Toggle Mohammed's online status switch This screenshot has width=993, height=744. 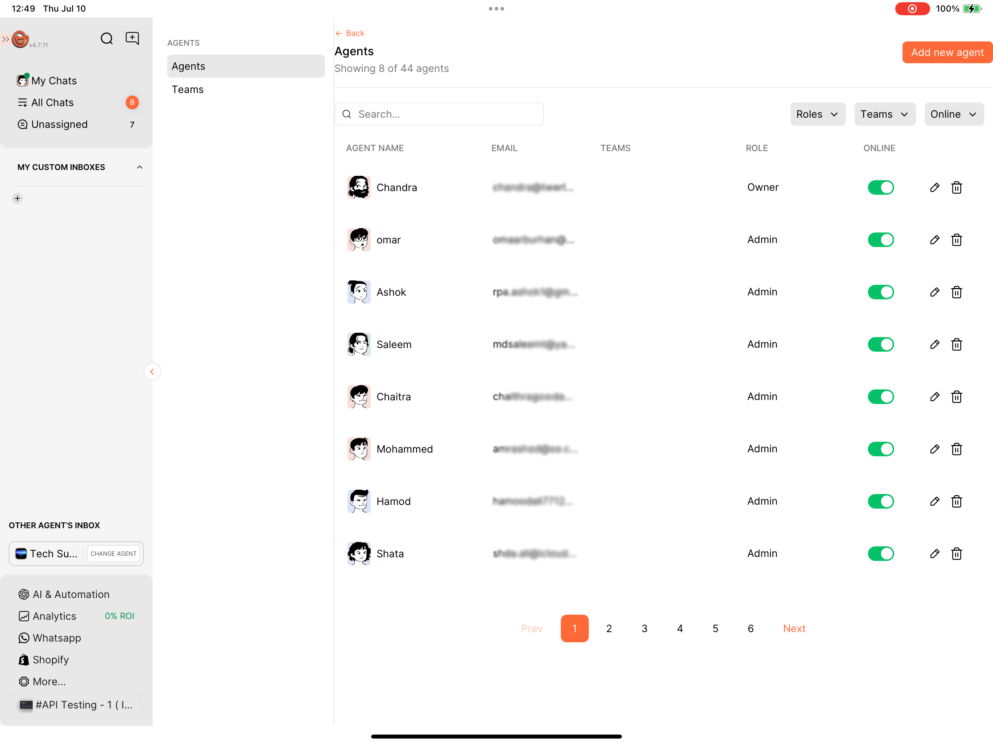click(880, 449)
